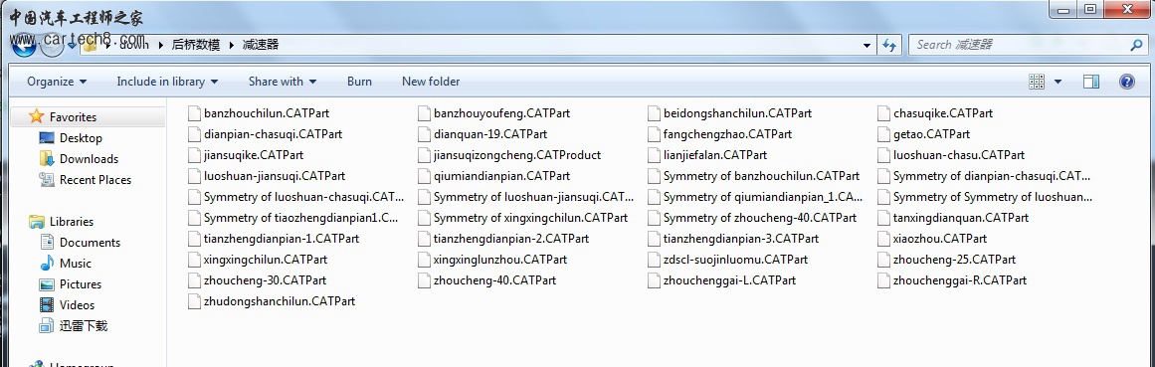
Task: Refresh the folder using the address bar button
Action: pyautogui.click(x=889, y=45)
